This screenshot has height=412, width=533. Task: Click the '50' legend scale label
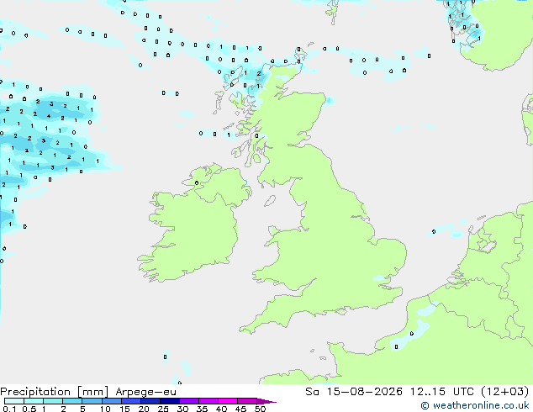pyautogui.click(x=261, y=409)
